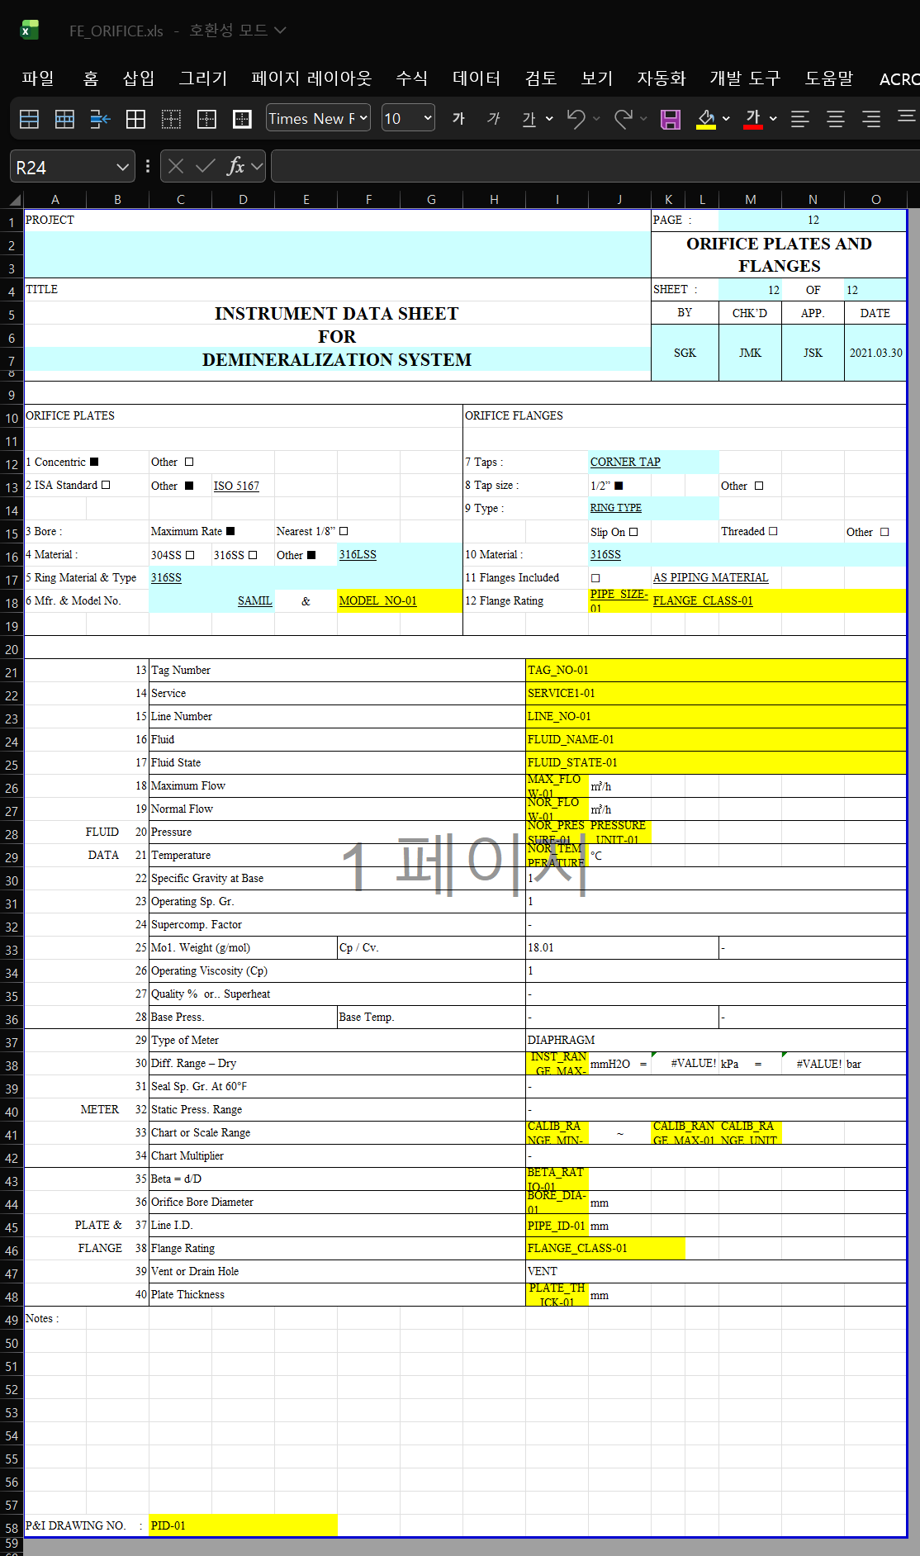
Task: Redo the last action
Action: point(624,119)
